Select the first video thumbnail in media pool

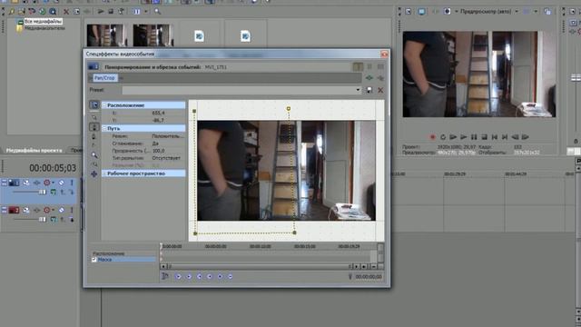(107, 35)
